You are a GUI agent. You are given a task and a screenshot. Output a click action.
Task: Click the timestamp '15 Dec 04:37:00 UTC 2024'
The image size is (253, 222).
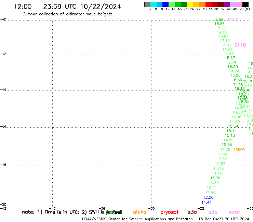[x=224, y=219]
